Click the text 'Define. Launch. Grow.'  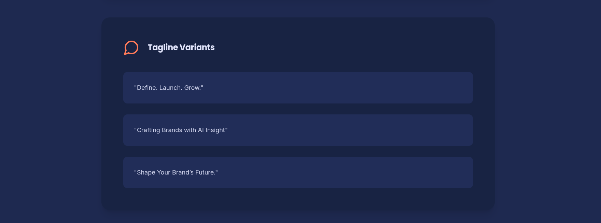click(x=168, y=88)
